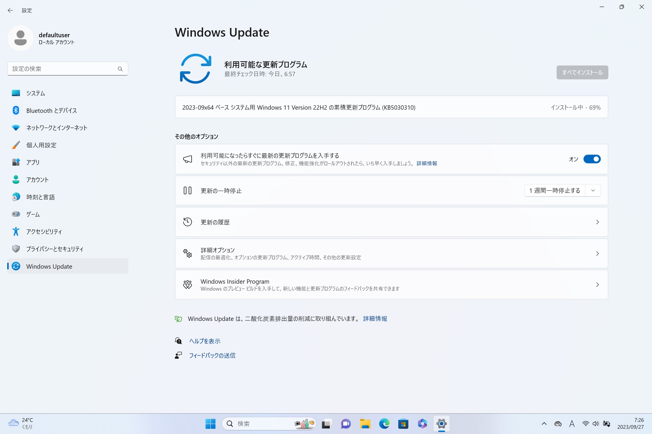Click the network battery tray icon
This screenshot has width=652, height=434.
(x=607, y=424)
